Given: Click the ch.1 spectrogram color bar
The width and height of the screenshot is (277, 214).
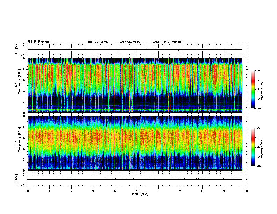Looking at the screenshot, I should tap(253, 90).
